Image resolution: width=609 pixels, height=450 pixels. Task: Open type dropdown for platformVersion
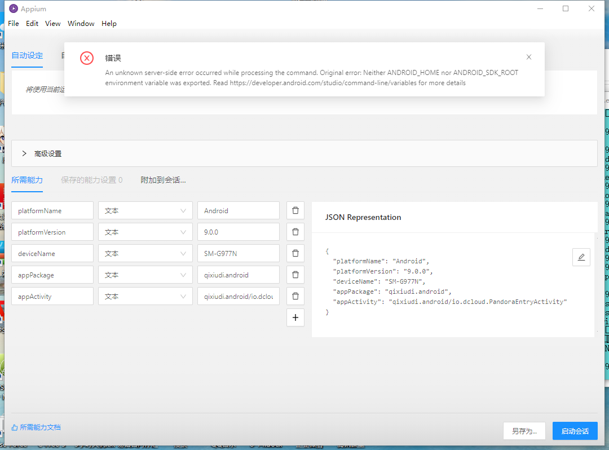[145, 232]
